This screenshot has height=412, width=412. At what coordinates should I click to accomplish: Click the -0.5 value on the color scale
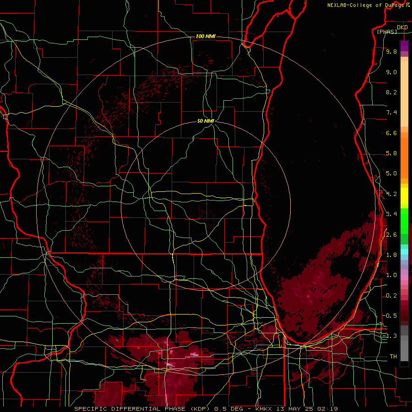tap(390, 316)
